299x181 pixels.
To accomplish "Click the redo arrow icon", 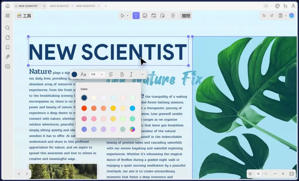I will coord(272,16).
